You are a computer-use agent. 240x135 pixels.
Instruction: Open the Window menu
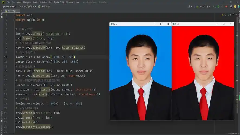[69, 2]
